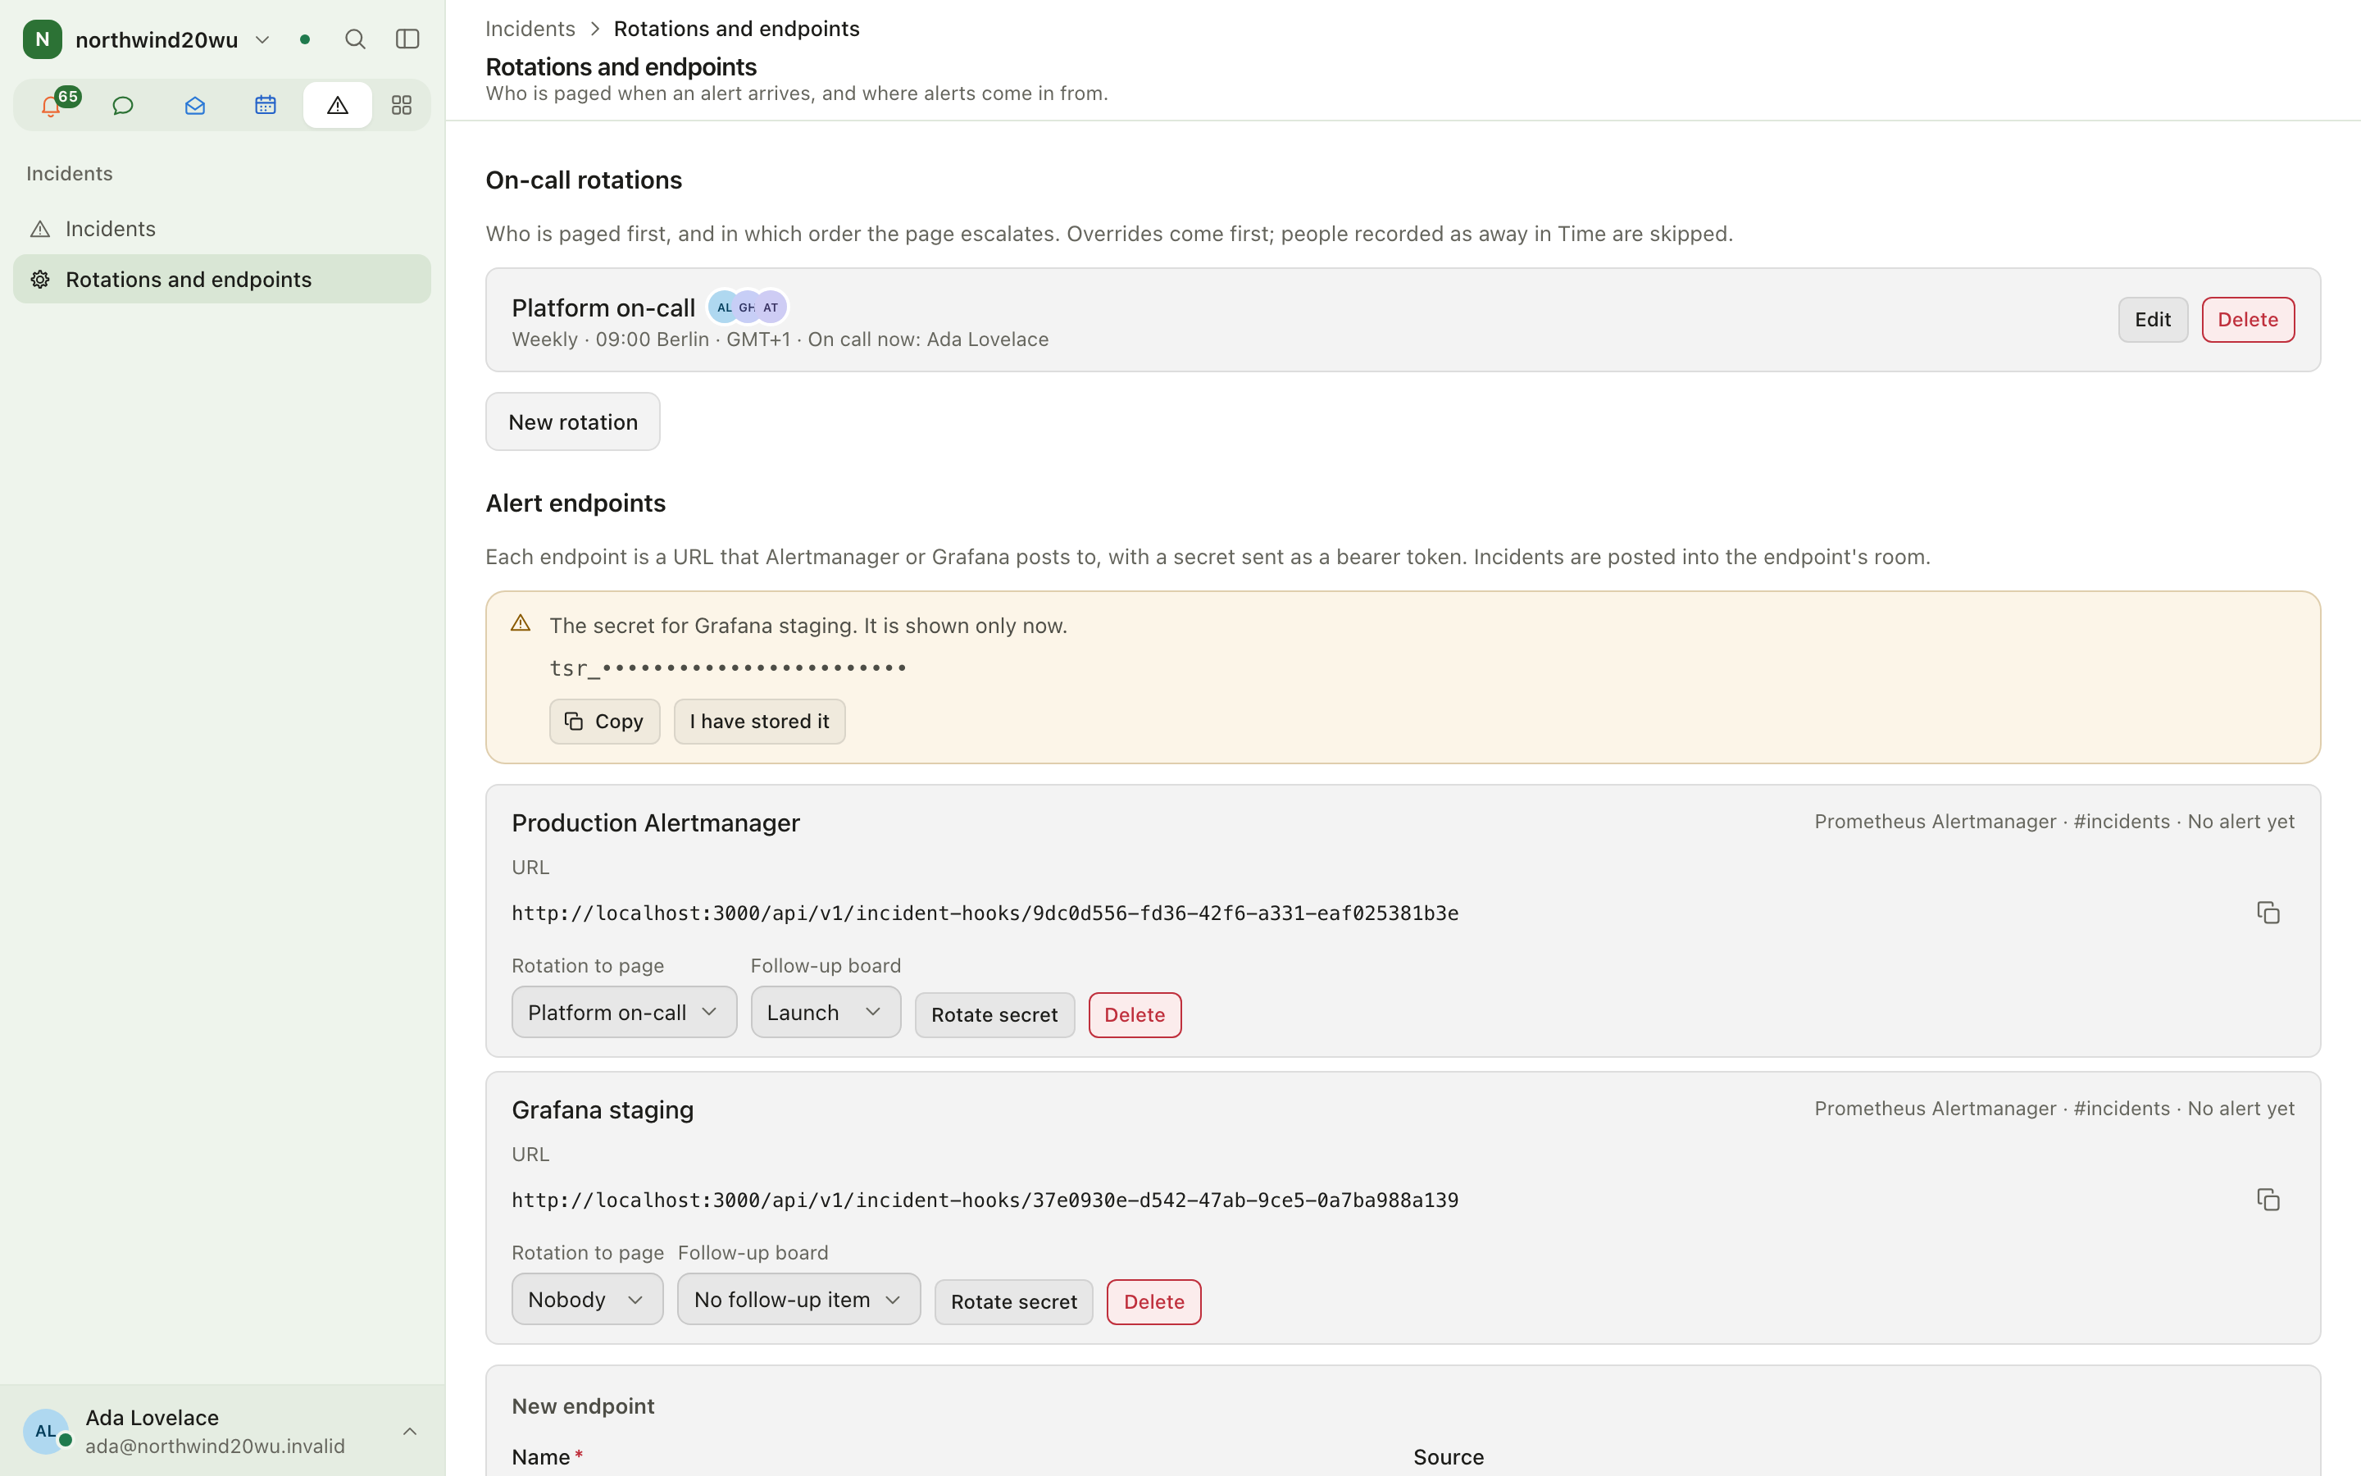This screenshot has height=1476, width=2361.
Task: Copy the Grafana staging URL
Action: (2268, 1200)
